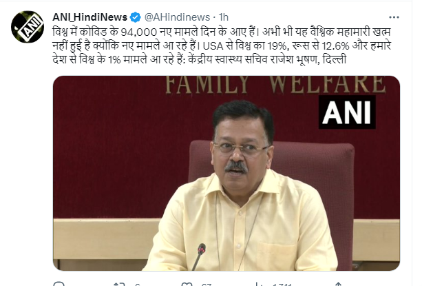This screenshot has width=422, height=286.
Task: Open the tweet's three-dot more menu
Action: [394, 17]
